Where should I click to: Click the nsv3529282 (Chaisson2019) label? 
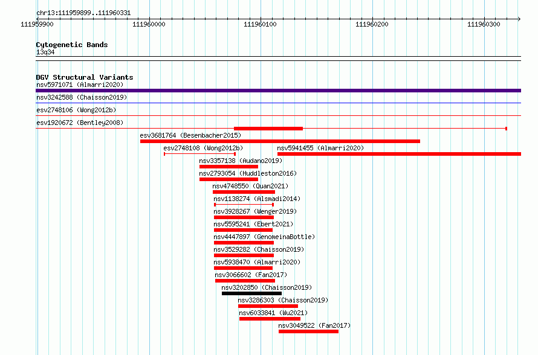259,249
